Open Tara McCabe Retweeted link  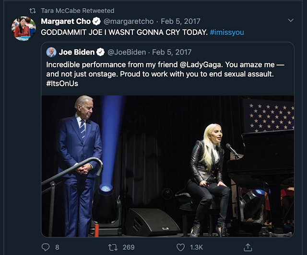click(78, 11)
